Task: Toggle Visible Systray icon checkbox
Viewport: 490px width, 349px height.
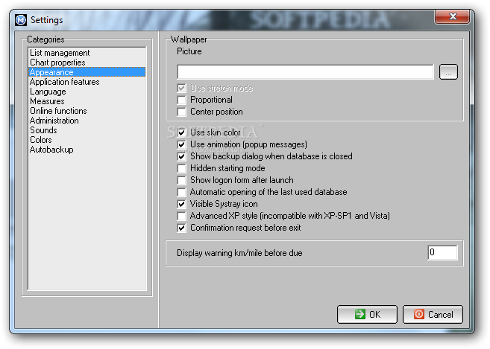Action: point(181,204)
